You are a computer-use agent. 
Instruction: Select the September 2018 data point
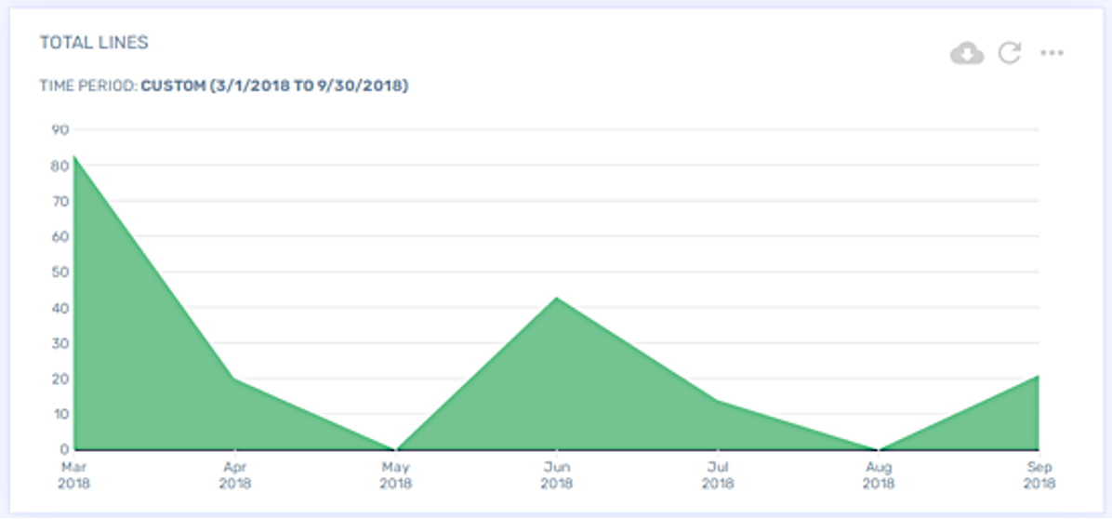1038,376
